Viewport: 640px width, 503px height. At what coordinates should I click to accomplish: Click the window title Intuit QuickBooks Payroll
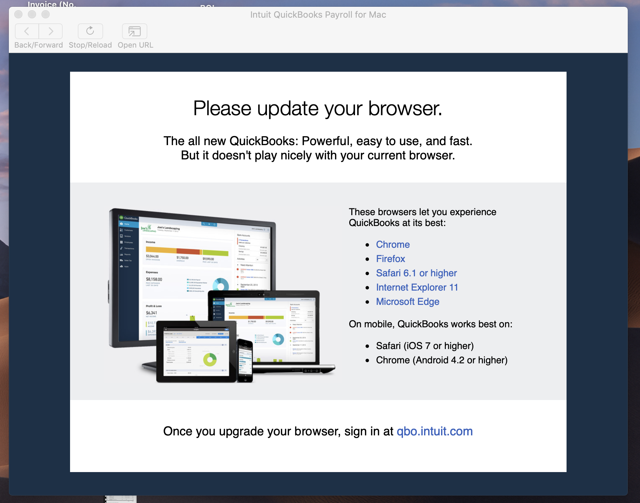318,15
